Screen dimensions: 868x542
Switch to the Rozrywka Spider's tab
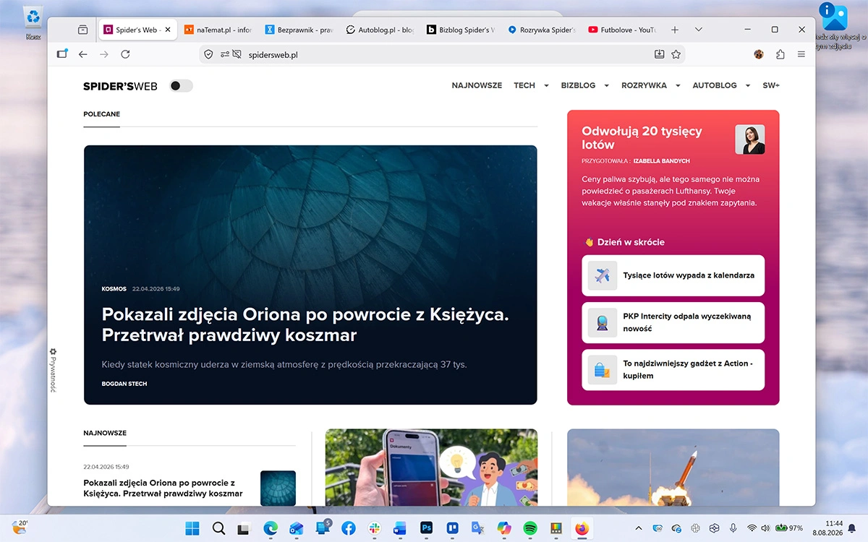542,30
